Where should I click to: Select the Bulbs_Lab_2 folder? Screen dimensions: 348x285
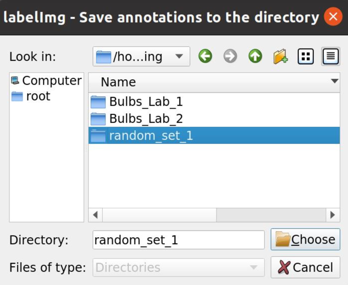coord(146,119)
